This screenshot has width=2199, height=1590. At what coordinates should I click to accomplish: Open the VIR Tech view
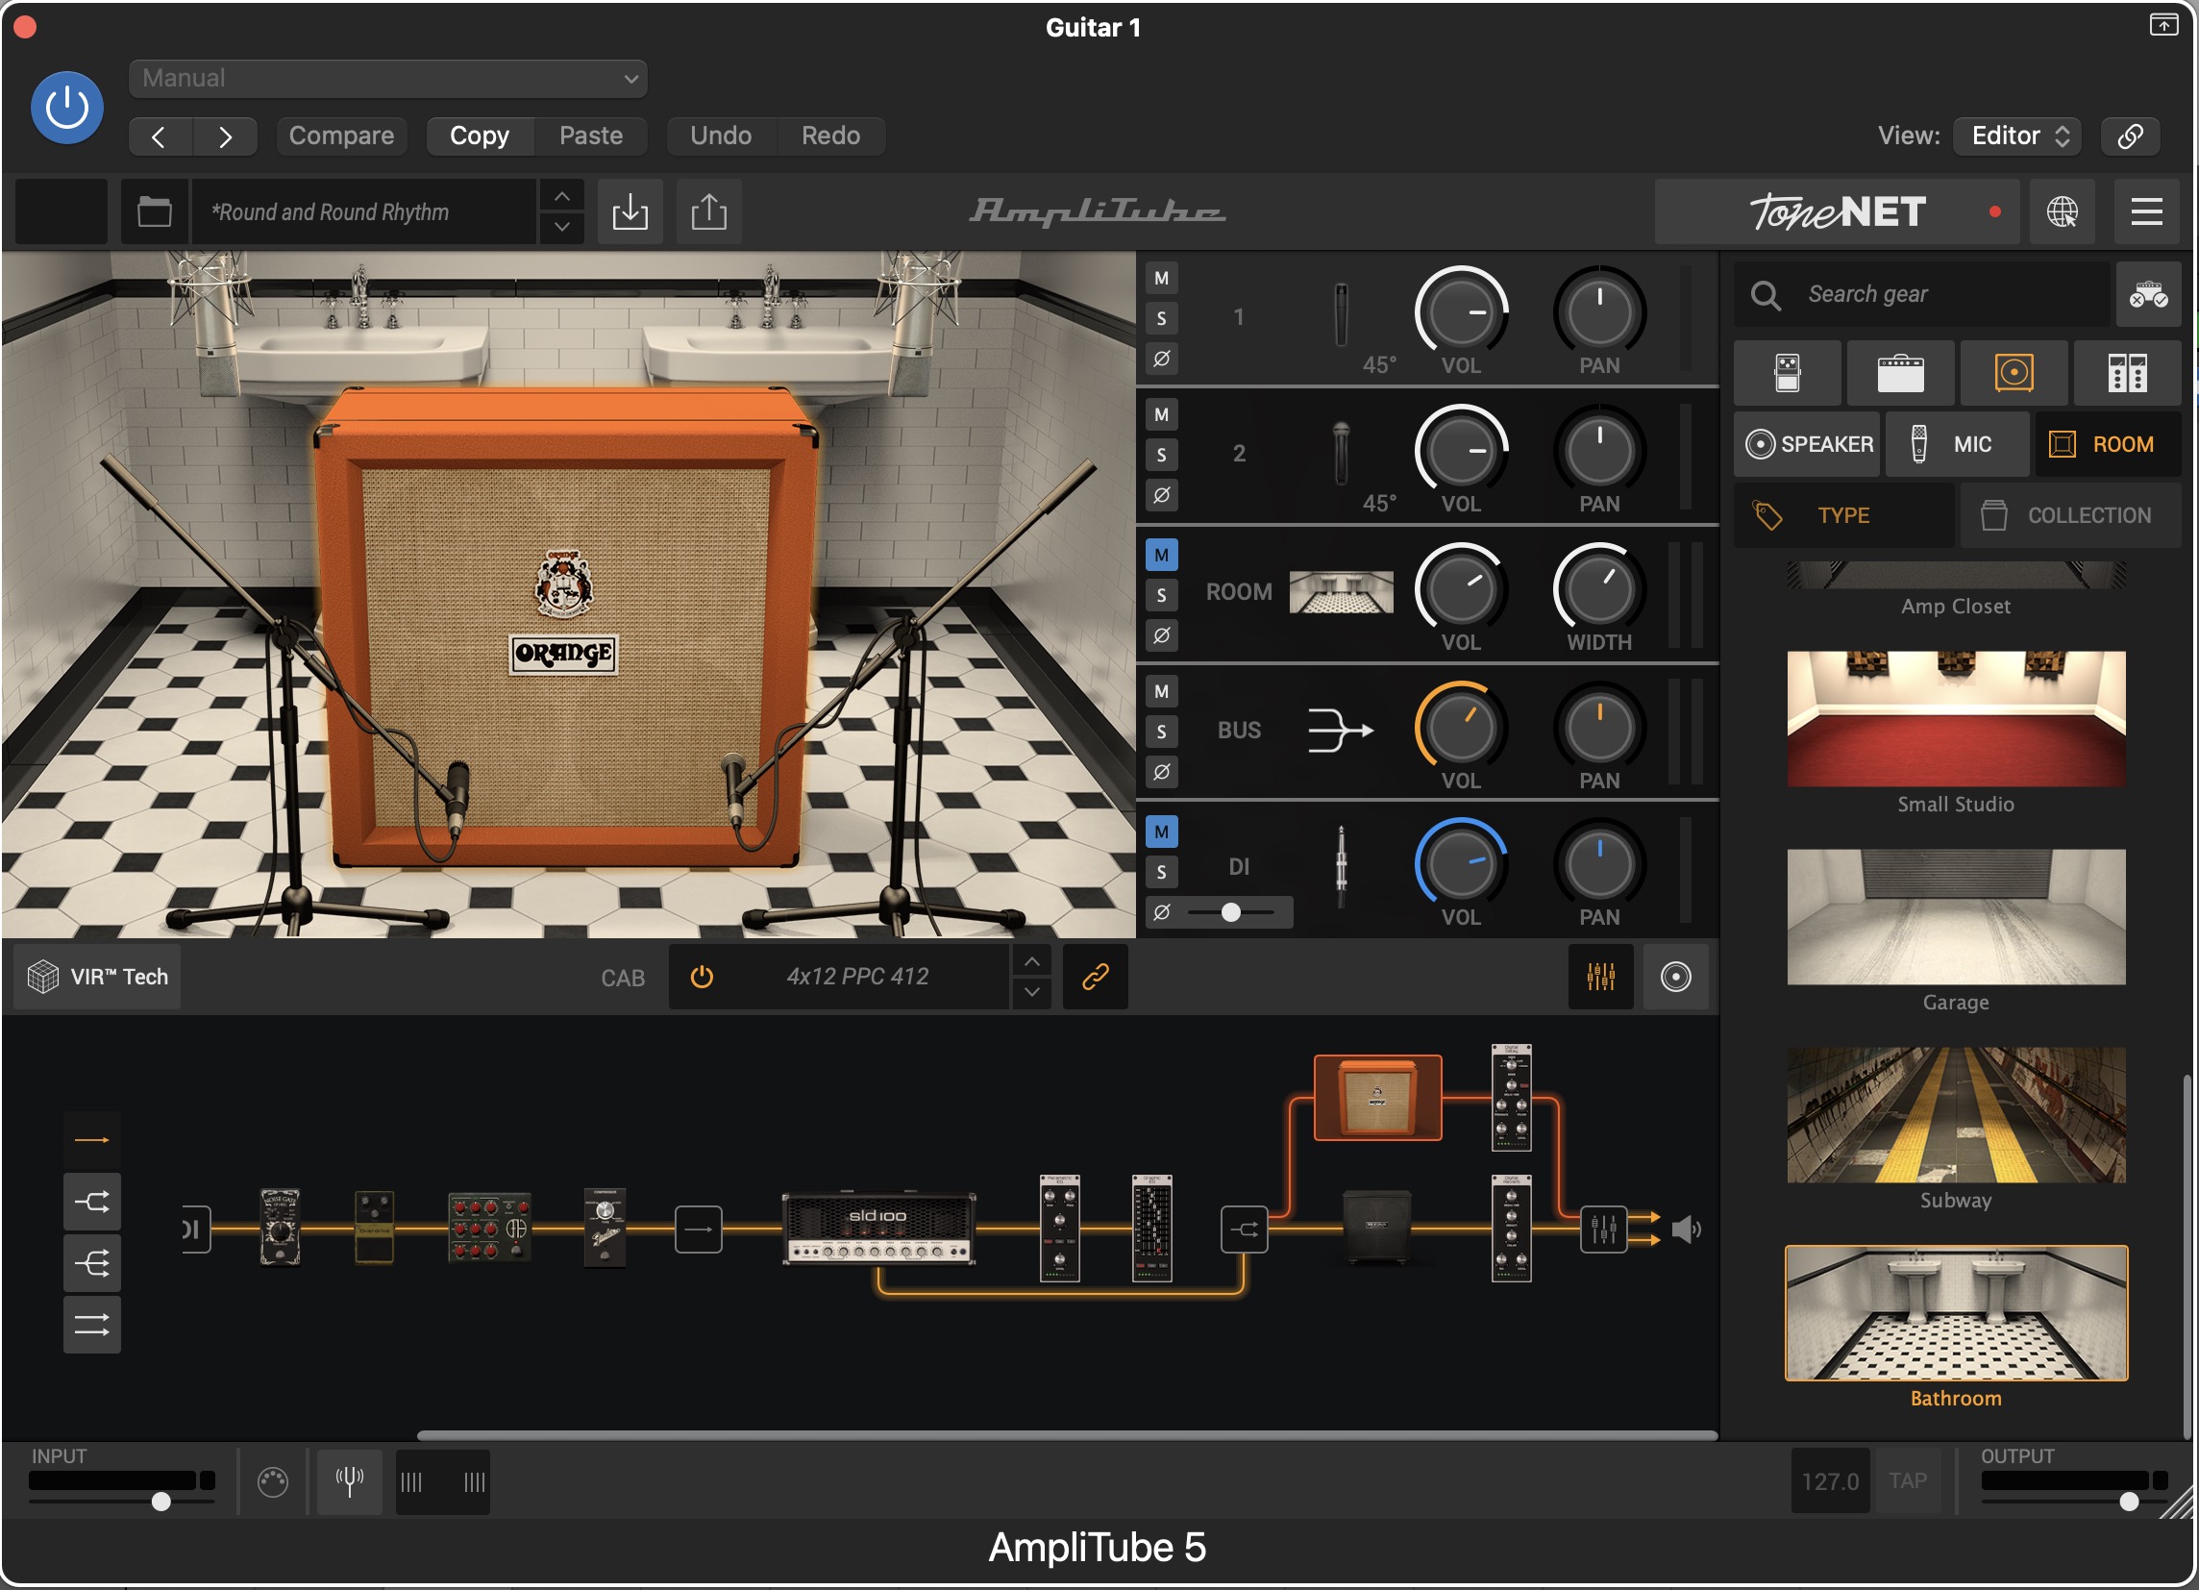pyautogui.click(x=97, y=977)
